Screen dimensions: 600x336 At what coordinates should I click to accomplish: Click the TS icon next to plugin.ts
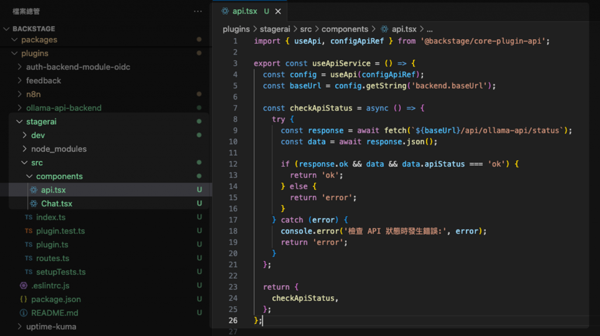(x=29, y=245)
